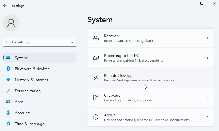Open Bluetooth & devices category
This screenshot has height=131, width=219.
pos(40,69)
